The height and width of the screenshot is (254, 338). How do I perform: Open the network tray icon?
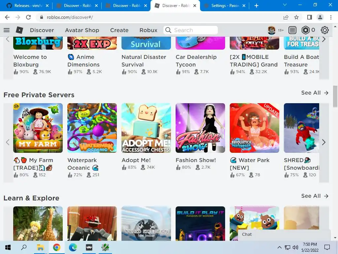point(287,247)
